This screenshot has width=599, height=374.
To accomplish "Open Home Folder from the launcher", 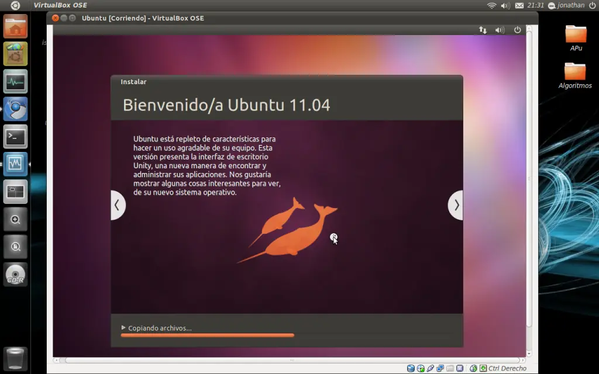I will (x=15, y=26).
